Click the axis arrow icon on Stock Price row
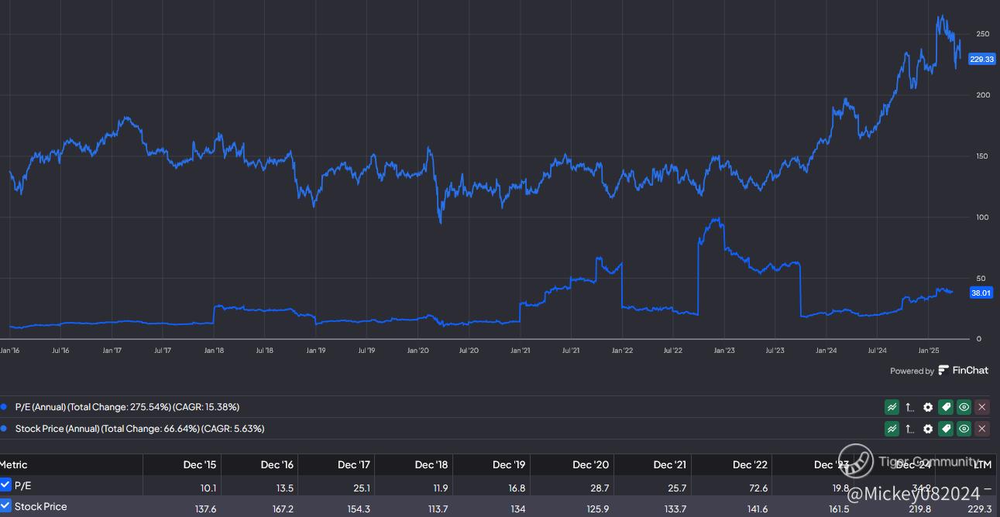The height and width of the screenshot is (517, 1000). click(909, 429)
